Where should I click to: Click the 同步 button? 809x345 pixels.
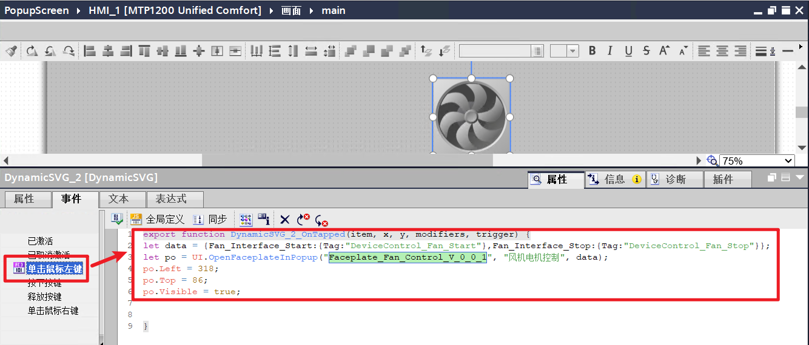click(210, 220)
